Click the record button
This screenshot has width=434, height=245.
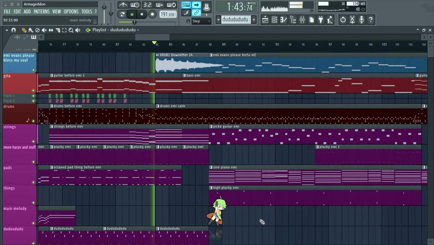[x=152, y=14]
